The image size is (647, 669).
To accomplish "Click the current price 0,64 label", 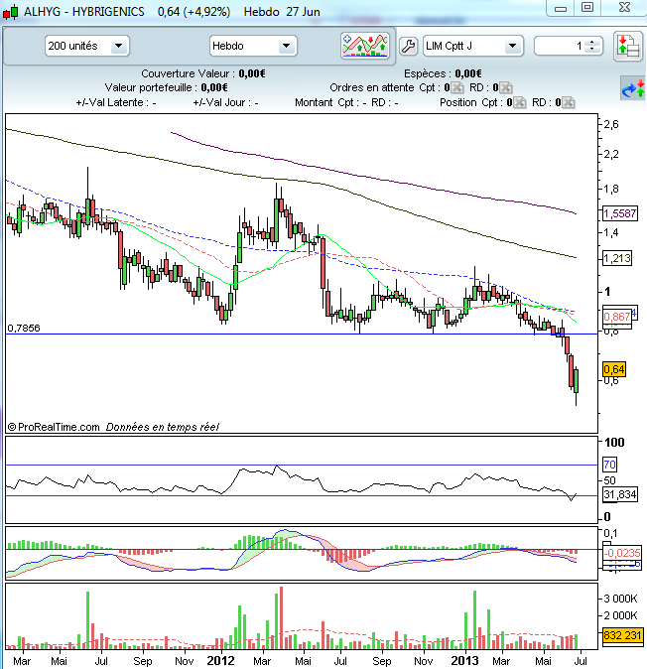I will [x=614, y=369].
